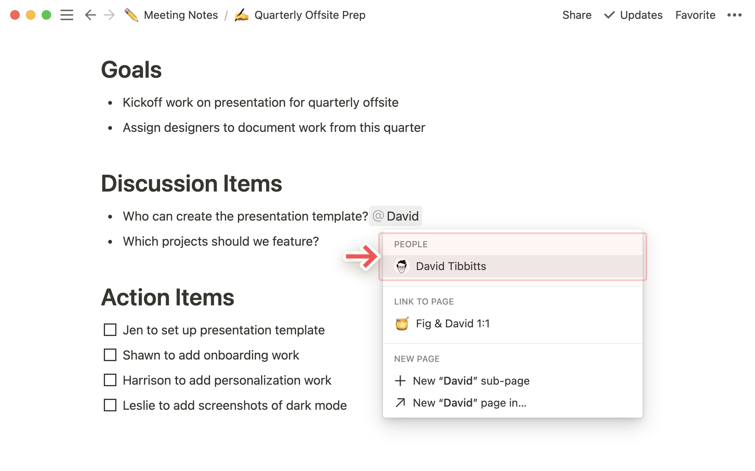Check 'Jen to set up presentation template'

coord(110,330)
